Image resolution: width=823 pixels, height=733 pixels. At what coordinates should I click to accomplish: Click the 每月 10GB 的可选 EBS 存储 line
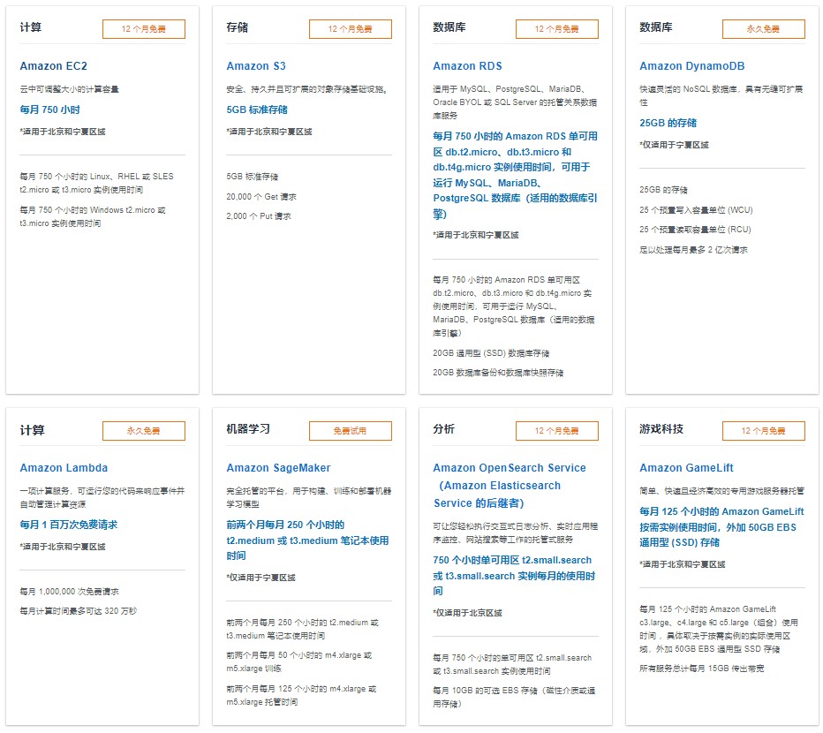pos(514,698)
